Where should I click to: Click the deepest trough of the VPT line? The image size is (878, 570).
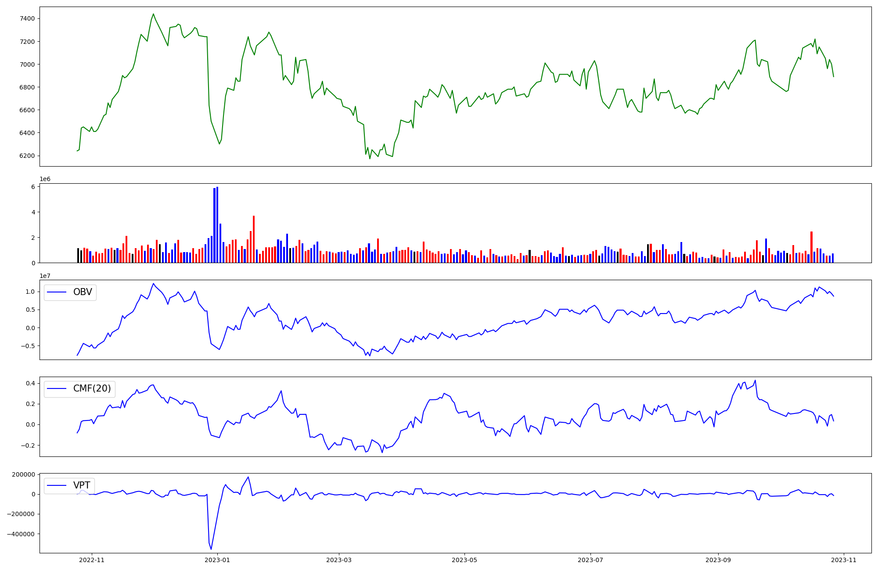[211, 549]
